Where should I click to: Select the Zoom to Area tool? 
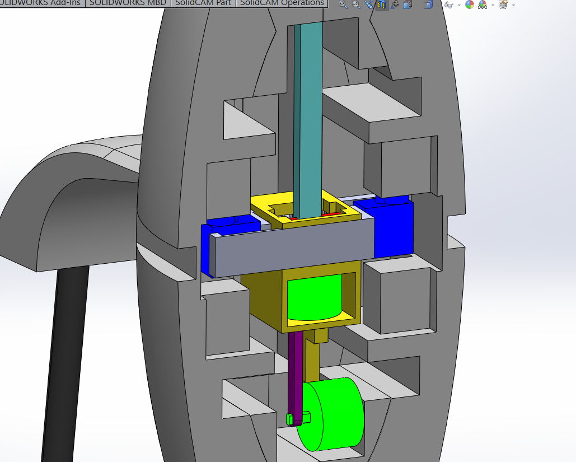(x=355, y=4)
